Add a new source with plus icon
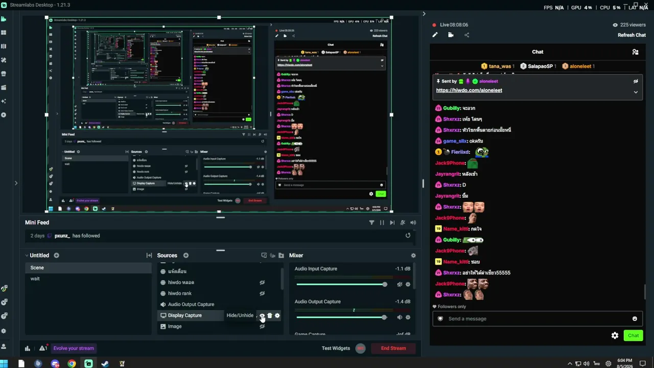This screenshot has width=654, height=368. tap(186, 256)
